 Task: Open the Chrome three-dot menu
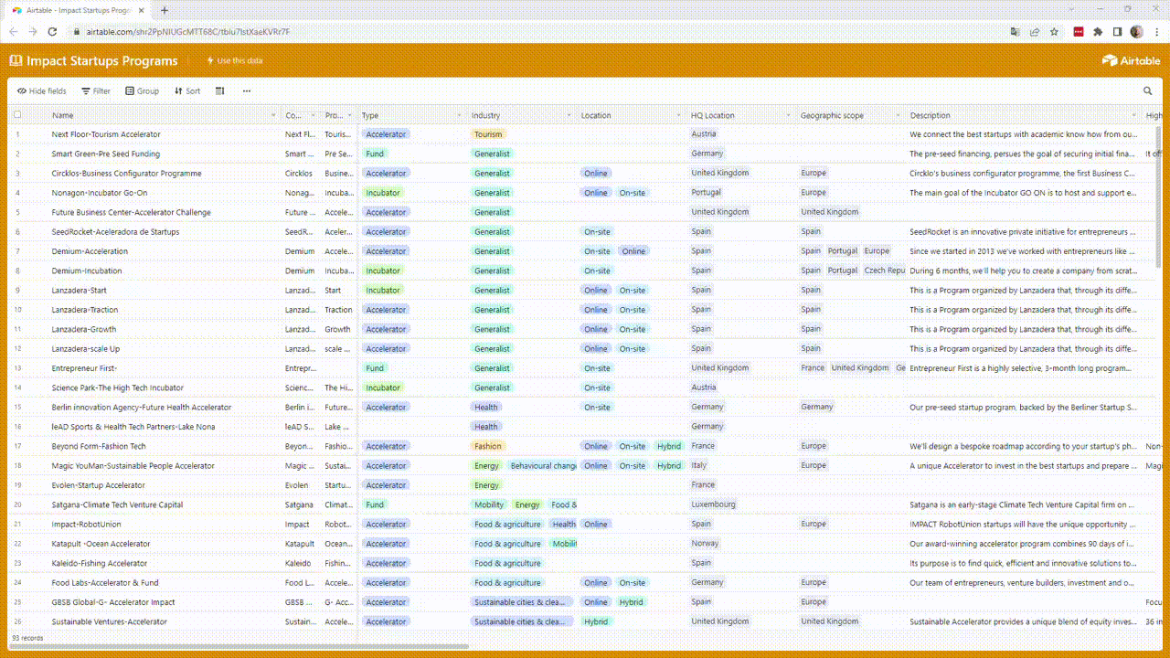1156,31
